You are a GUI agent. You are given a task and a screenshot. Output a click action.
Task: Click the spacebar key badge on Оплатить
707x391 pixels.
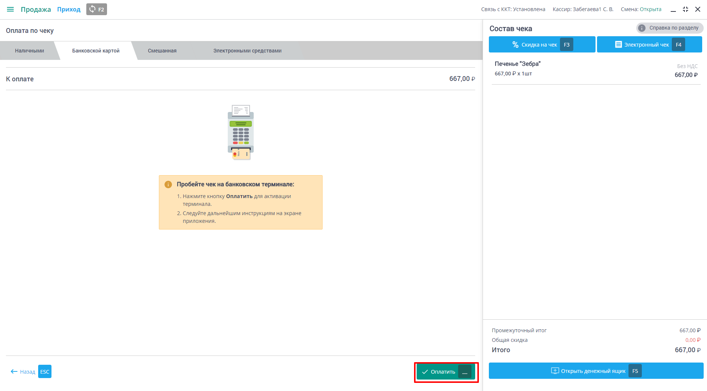[x=465, y=372]
